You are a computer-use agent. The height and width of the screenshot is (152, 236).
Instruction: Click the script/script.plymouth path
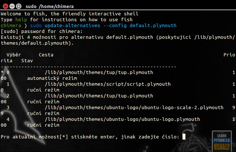click(108, 84)
